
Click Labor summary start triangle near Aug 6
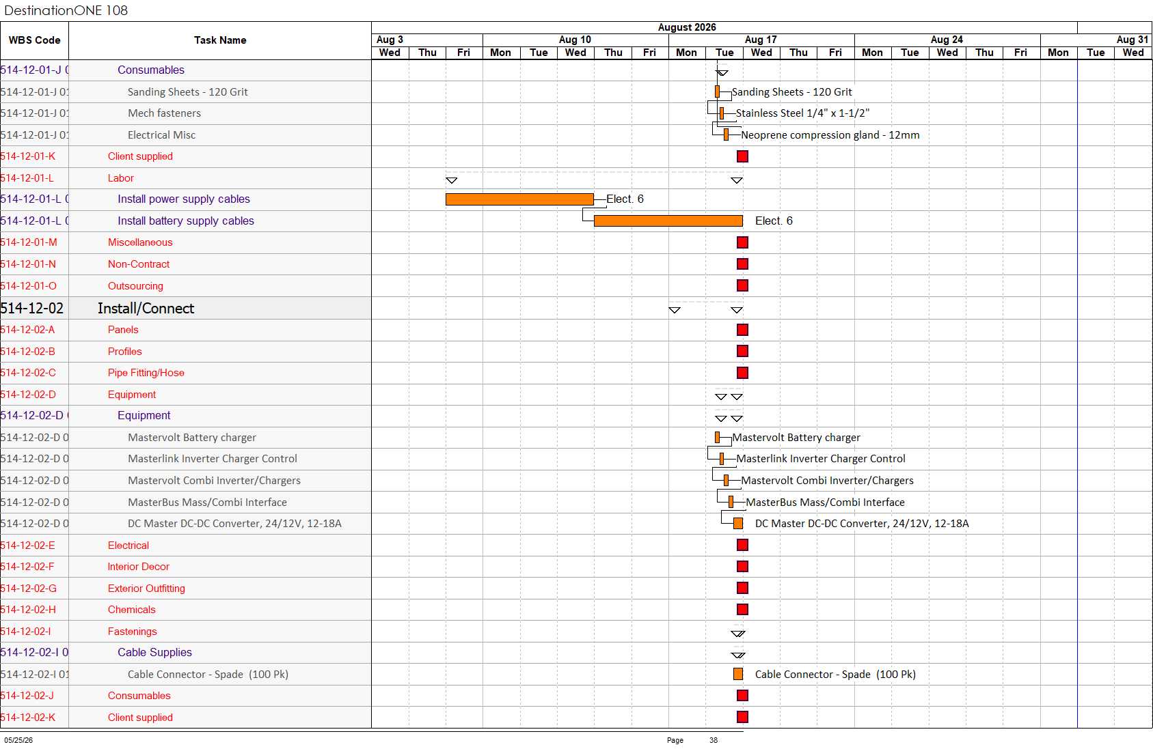(451, 180)
